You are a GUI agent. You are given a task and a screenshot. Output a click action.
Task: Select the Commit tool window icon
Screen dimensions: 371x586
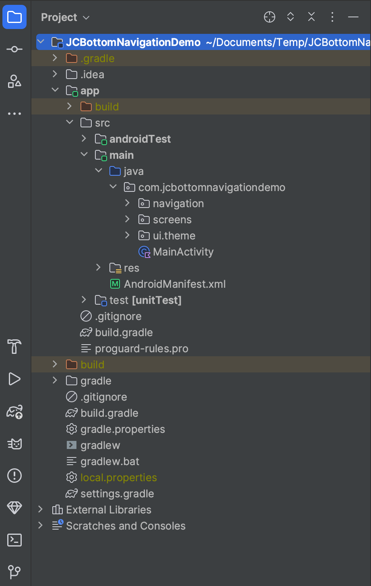tap(14, 49)
